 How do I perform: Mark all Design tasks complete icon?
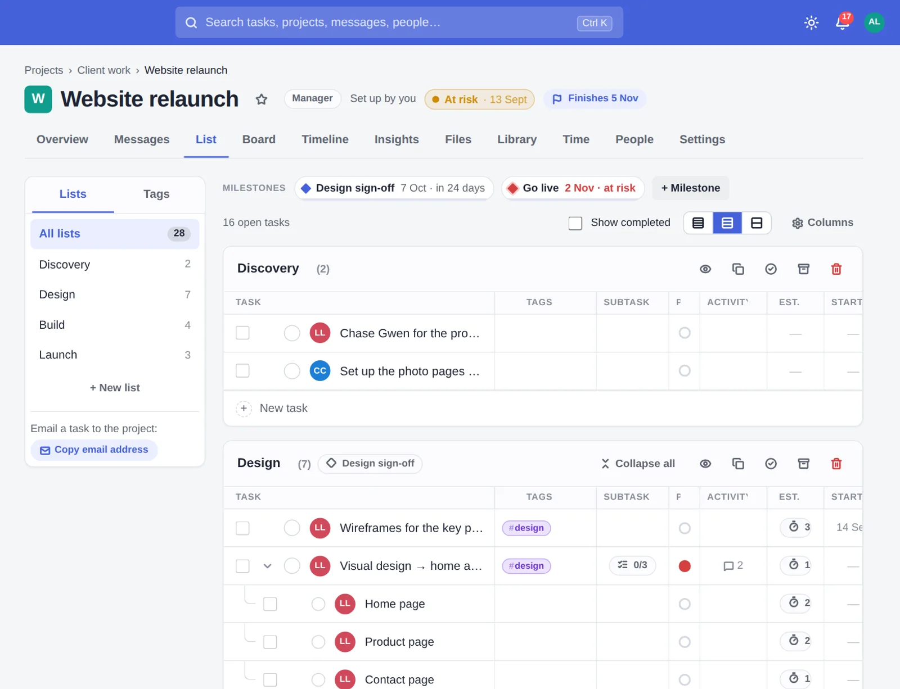point(771,464)
